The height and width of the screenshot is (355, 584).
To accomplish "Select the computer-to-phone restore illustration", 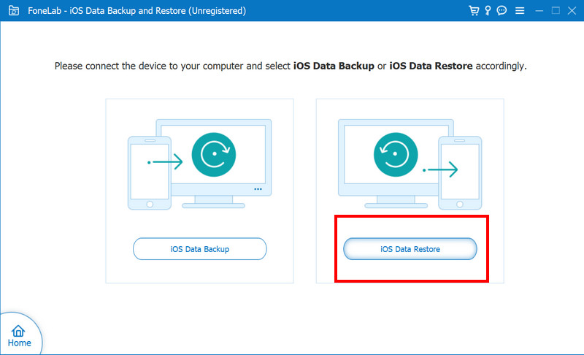I will coord(410,164).
